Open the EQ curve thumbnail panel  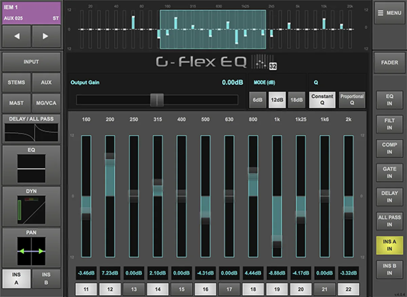pyautogui.click(x=31, y=165)
